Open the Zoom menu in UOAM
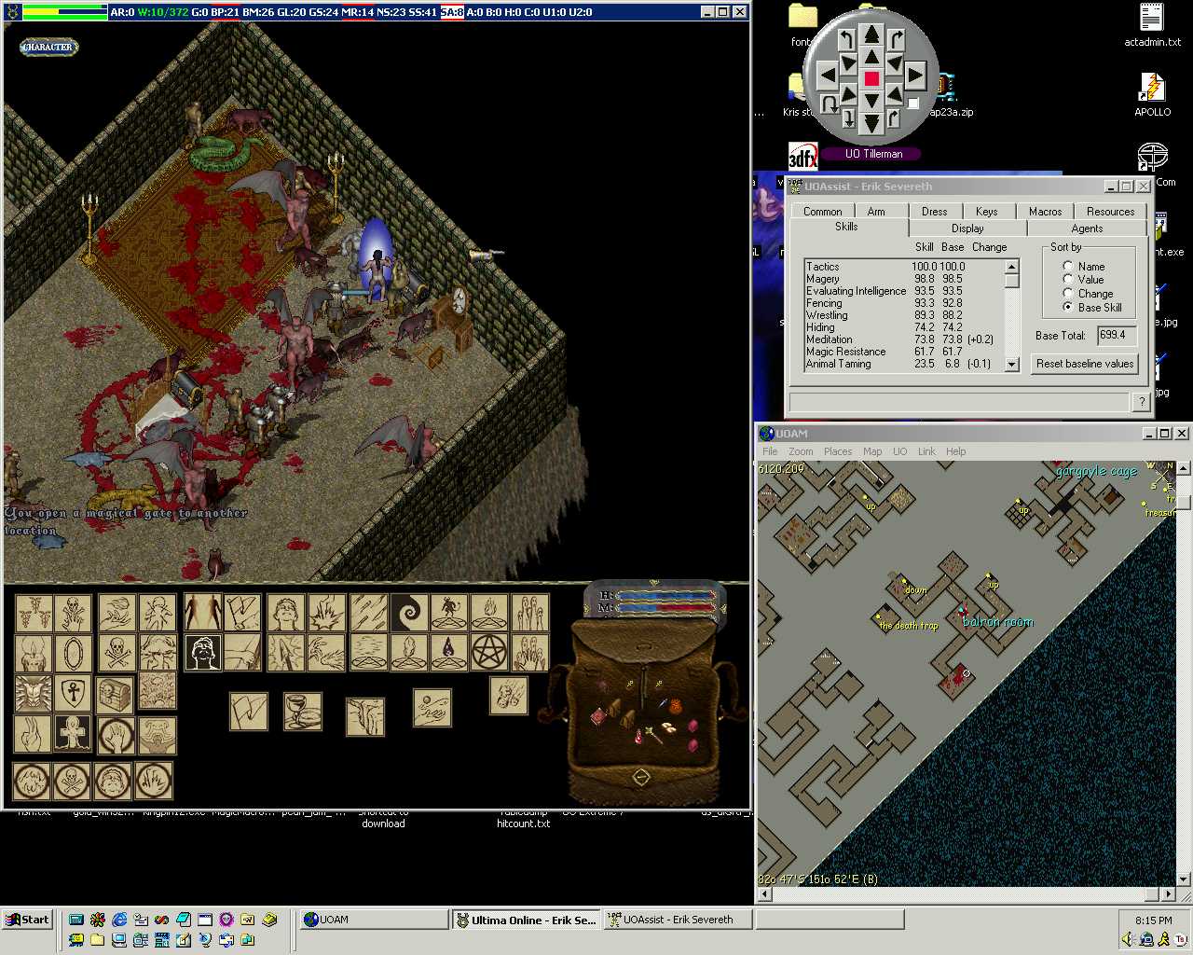 801,451
